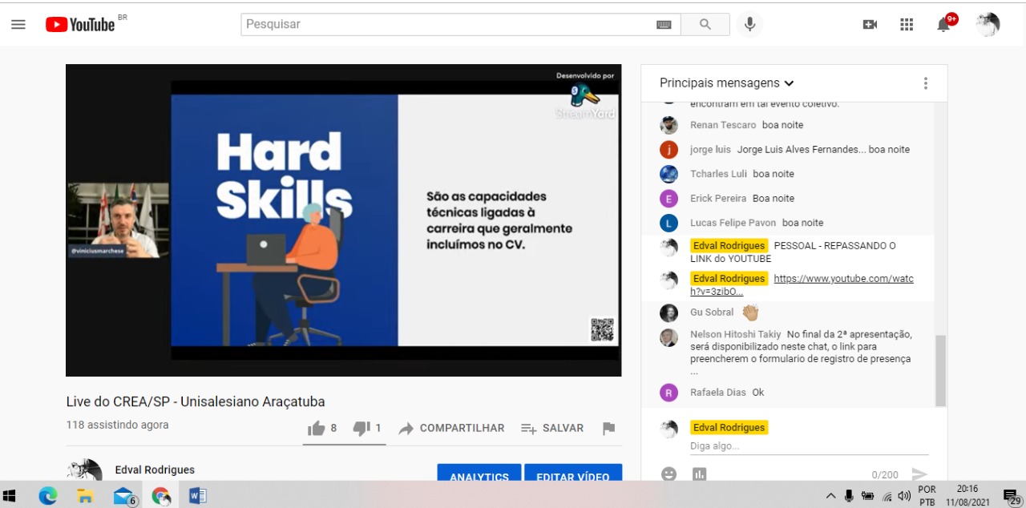Go to the YouTube home logo
This screenshot has width=1026, height=508.
(x=81, y=24)
